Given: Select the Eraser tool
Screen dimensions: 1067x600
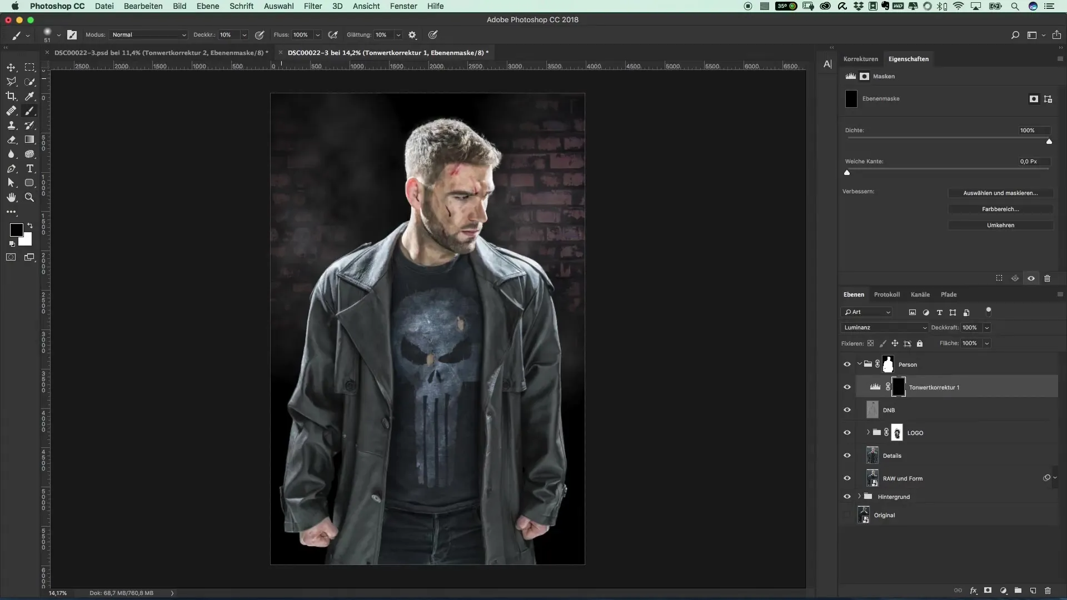Looking at the screenshot, I should click(11, 140).
